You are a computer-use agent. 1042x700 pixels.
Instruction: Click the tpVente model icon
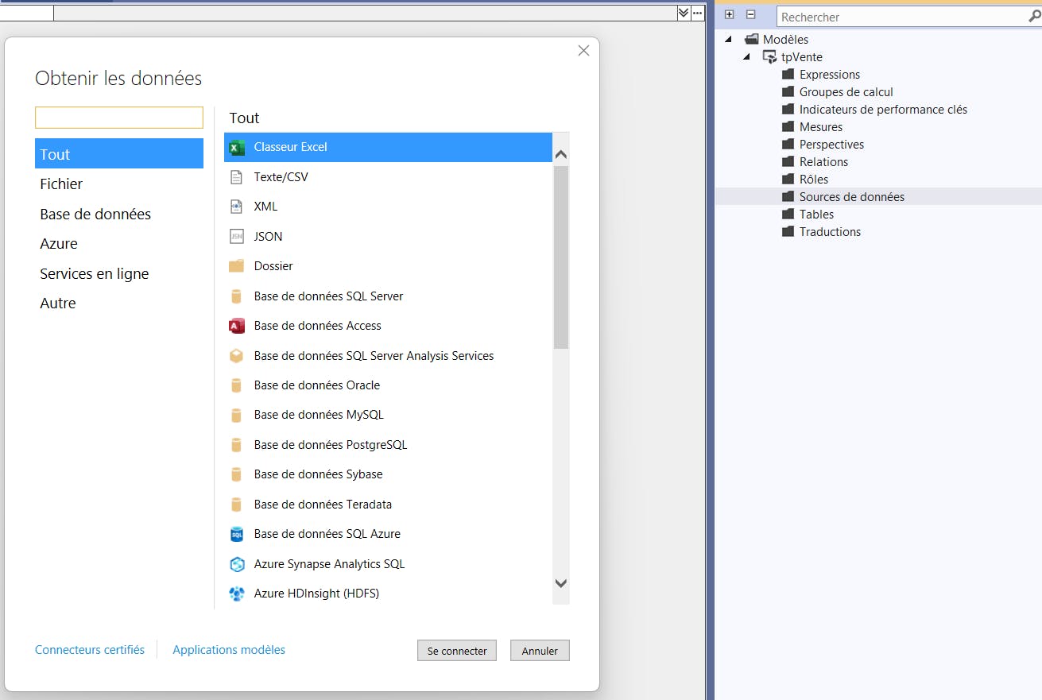pyautogui.click(x=769, y=57)
